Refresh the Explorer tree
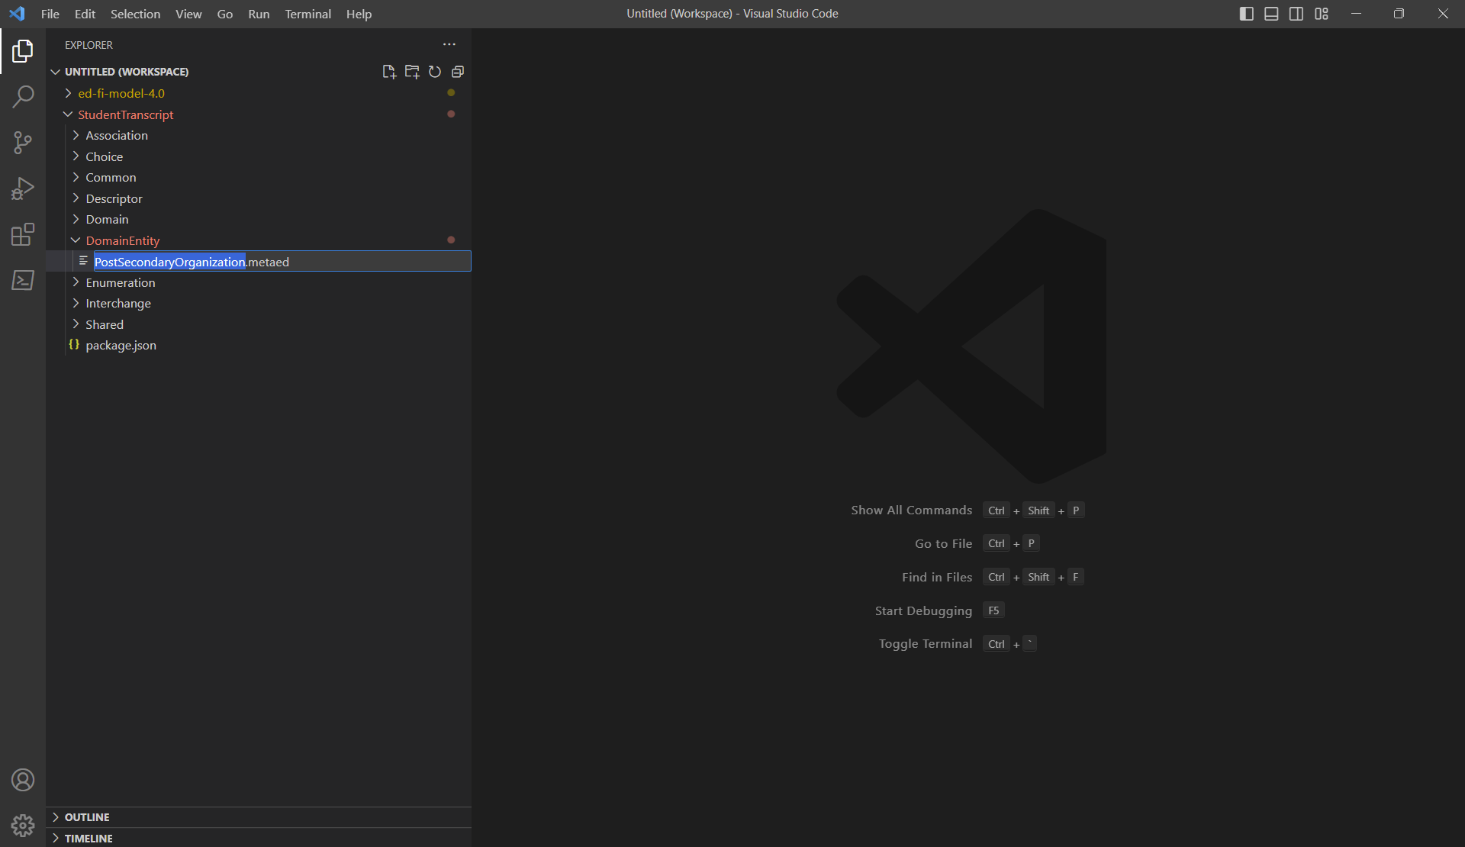Viewport: 1465px width, 847px height. coord(435,72)
